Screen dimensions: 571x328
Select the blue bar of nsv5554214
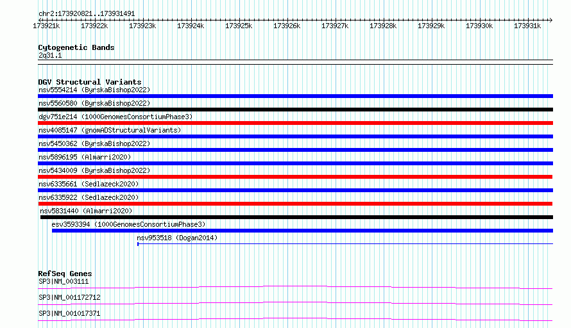pos(295,96)
